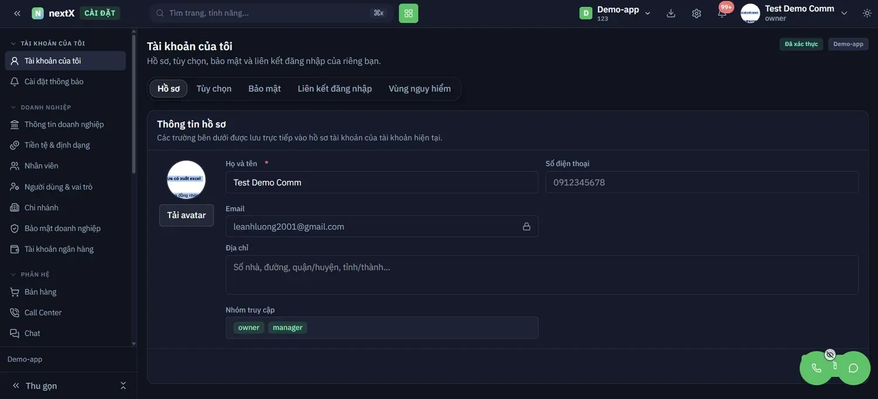Click the Chat icon in sidebar
Image resolution: width=878 pixels, height=399 pixels.
point(15,333)
